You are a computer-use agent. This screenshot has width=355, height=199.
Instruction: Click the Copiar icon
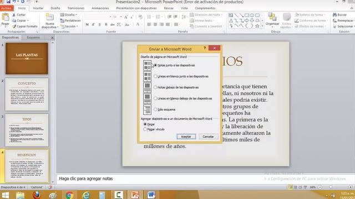[14, 20]
